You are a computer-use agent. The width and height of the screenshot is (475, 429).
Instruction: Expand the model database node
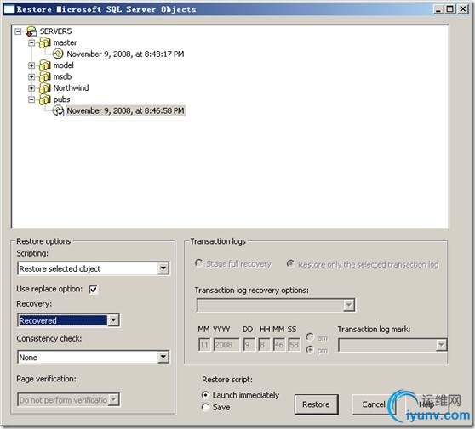pos(31,65)
